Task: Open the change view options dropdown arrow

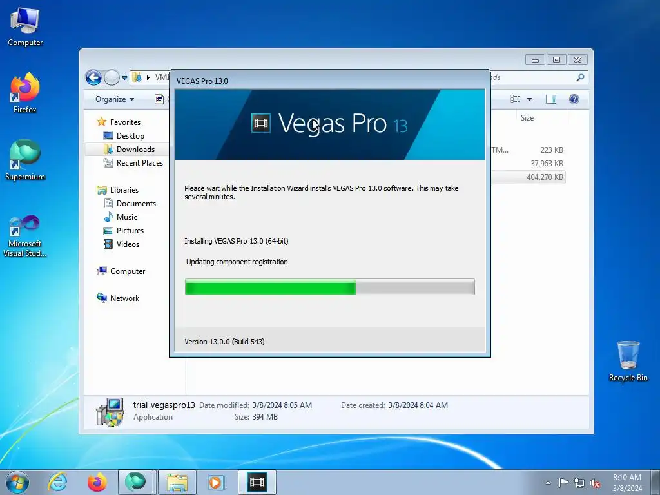Action: 530,99
